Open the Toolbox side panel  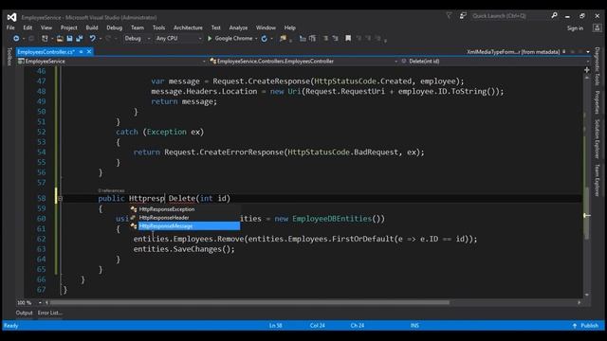tap(9, 57)
